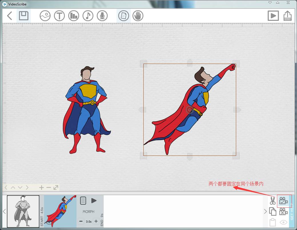Grab the top-left resize handle of the selection
Viewport: 297px width, 230px height.
(143, 64)
